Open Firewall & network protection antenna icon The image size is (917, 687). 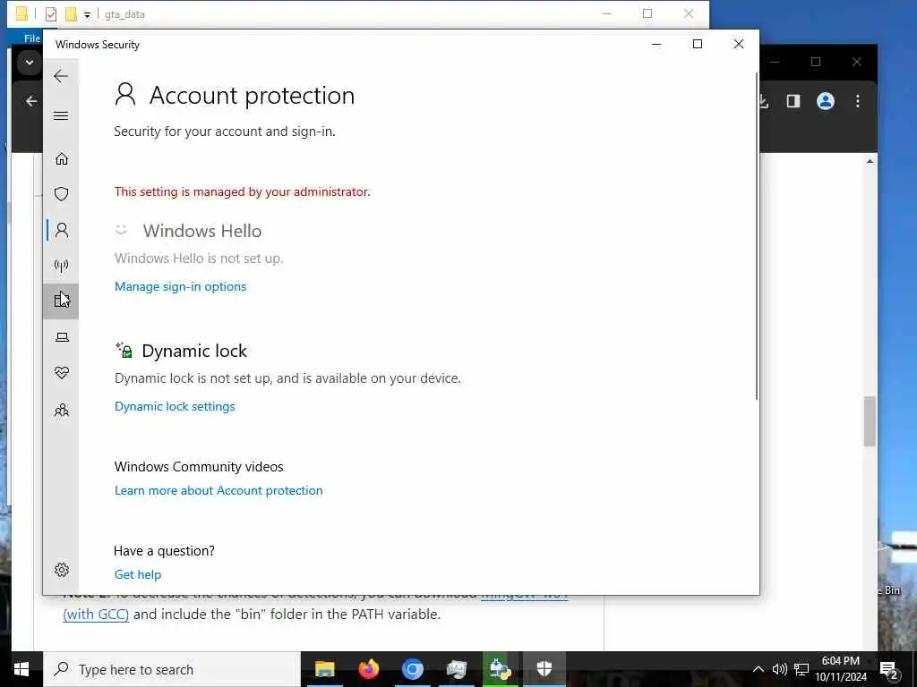[62, 266]
